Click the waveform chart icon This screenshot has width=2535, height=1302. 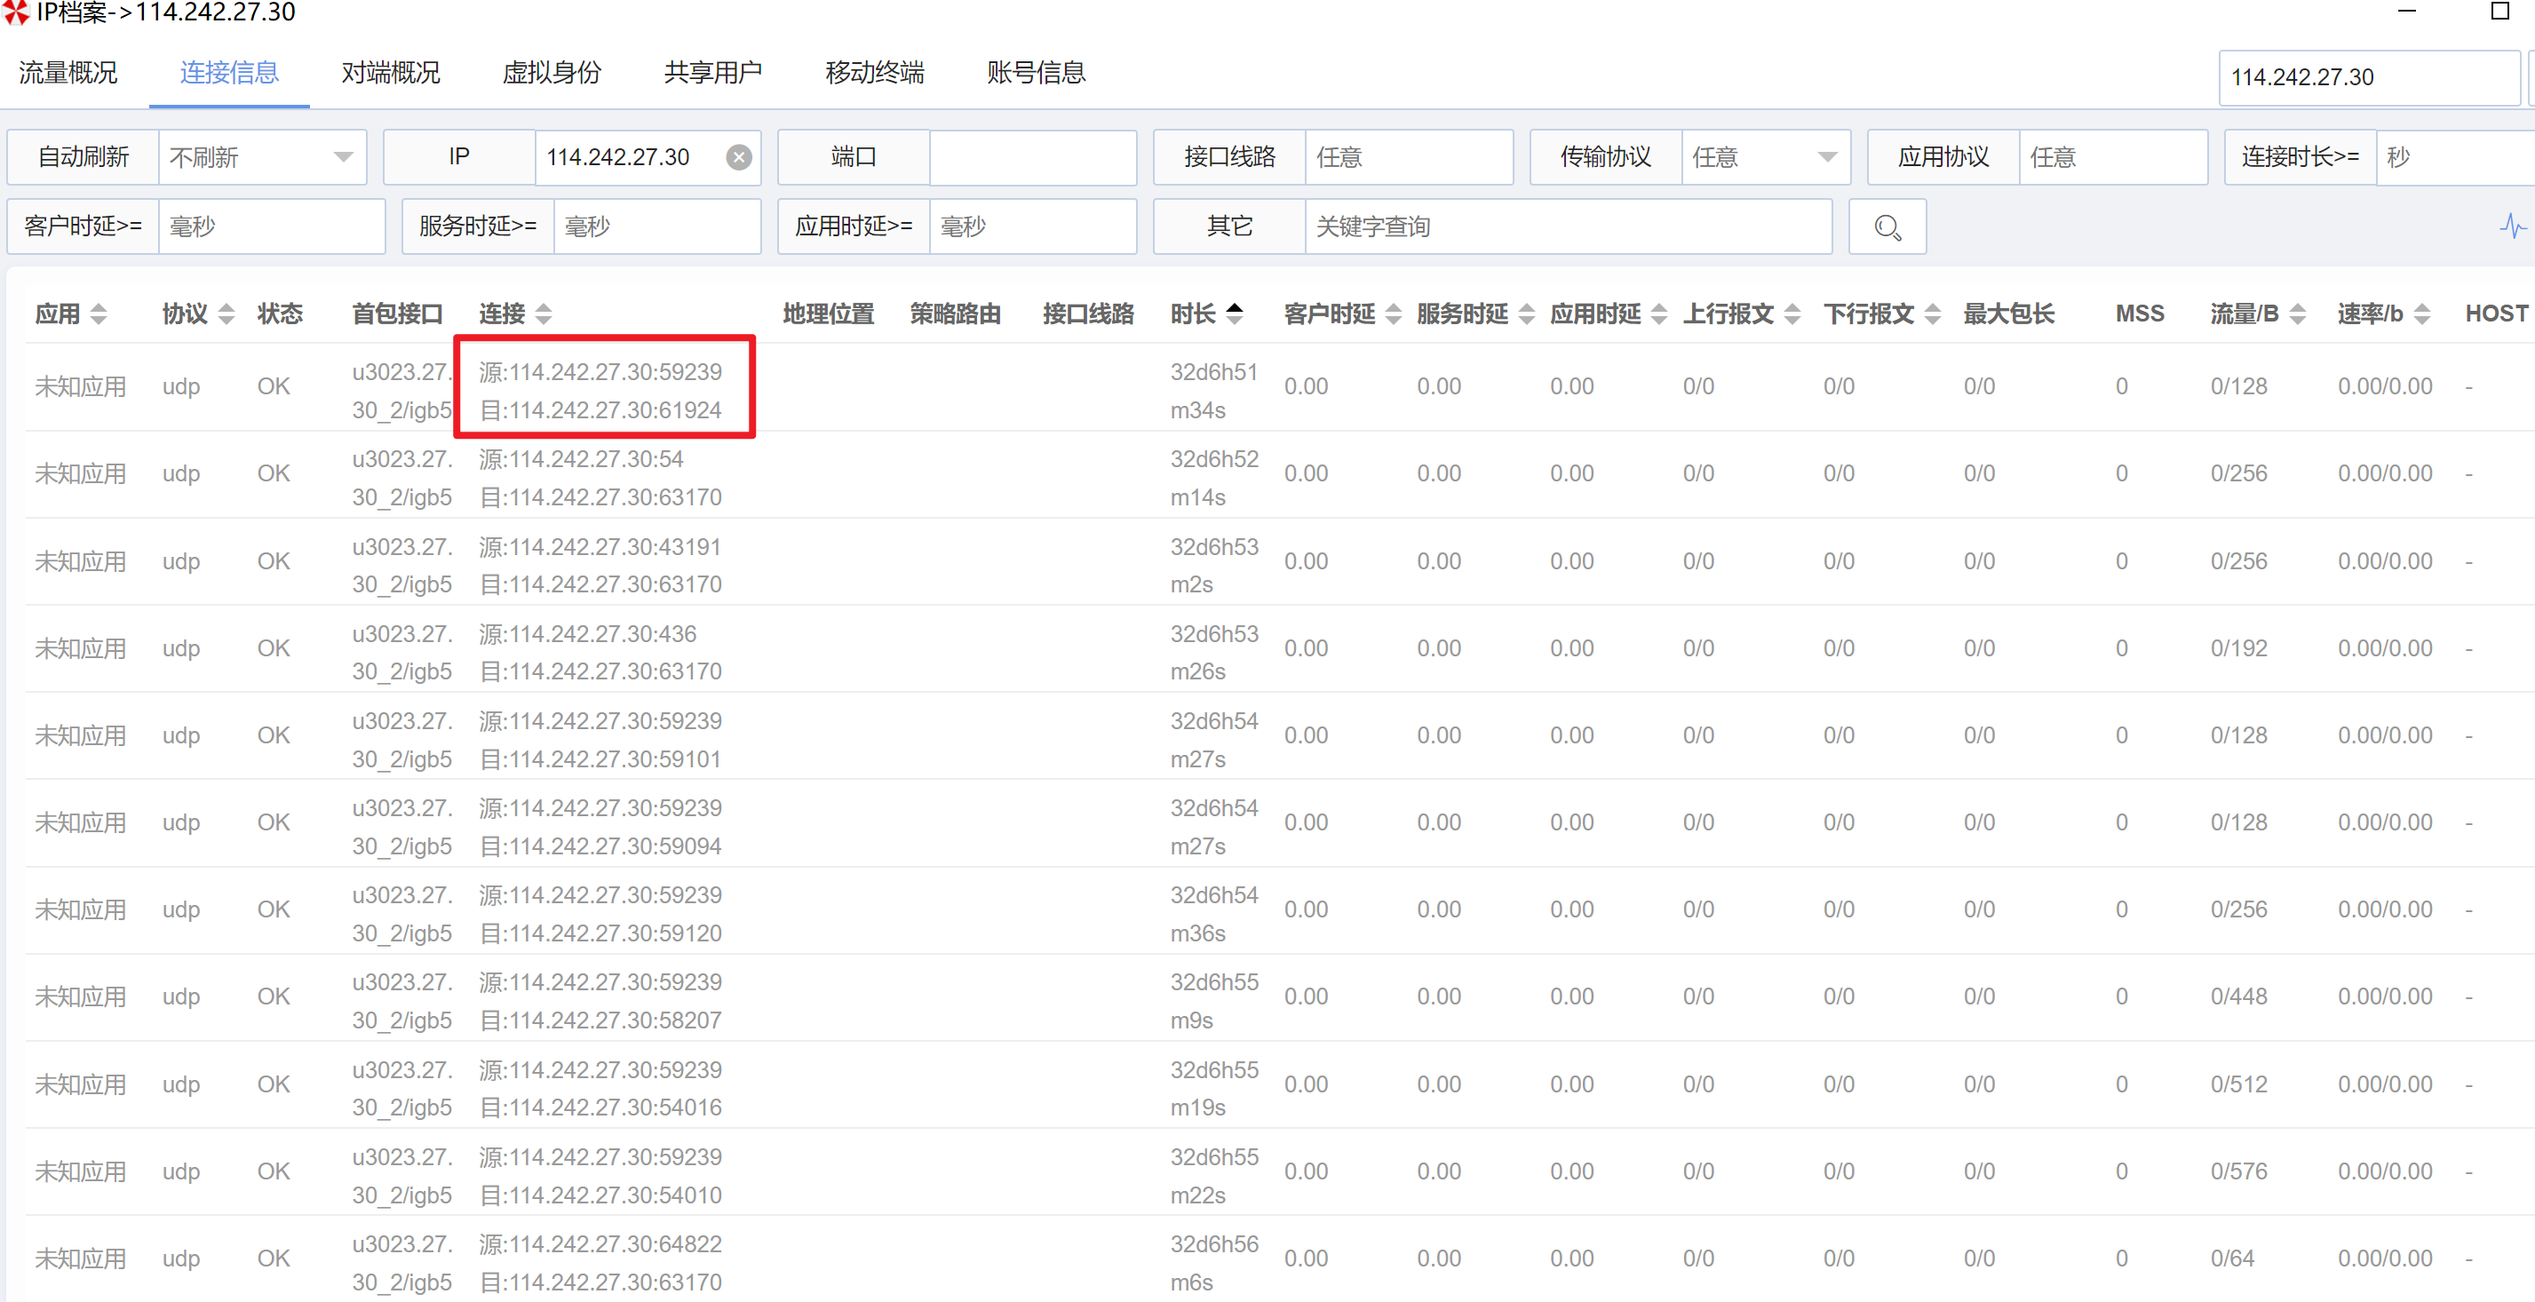point(2513,227)
